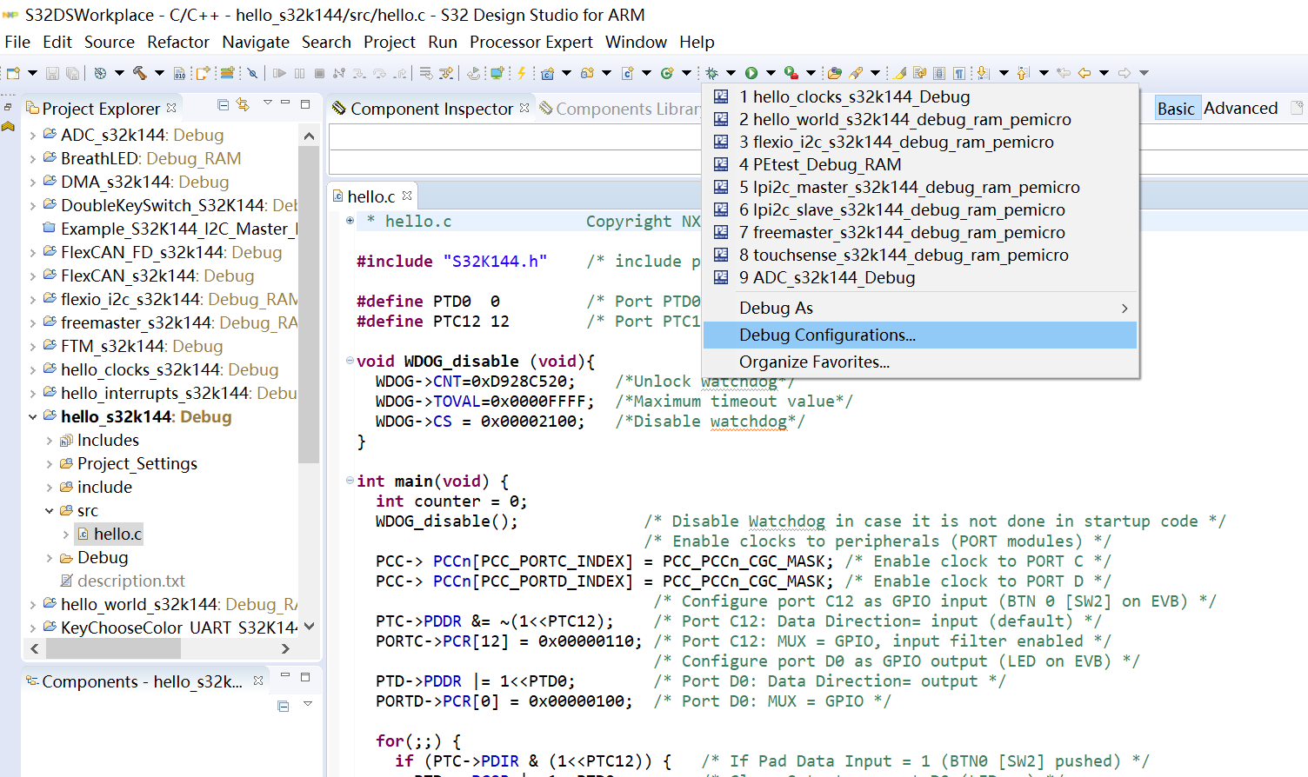Expand the ADC_s32k144 project node
Screen dimensions: 1308x777
[x=33, y=136]
